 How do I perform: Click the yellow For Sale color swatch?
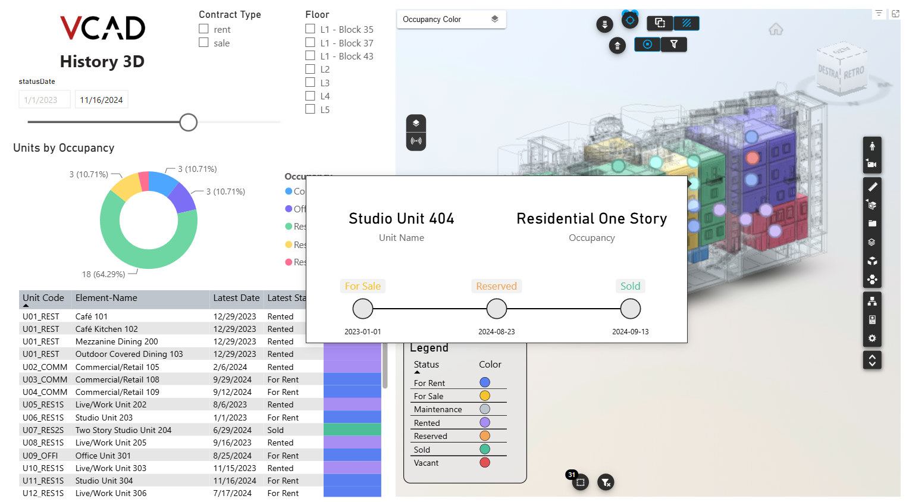[485, 396]
